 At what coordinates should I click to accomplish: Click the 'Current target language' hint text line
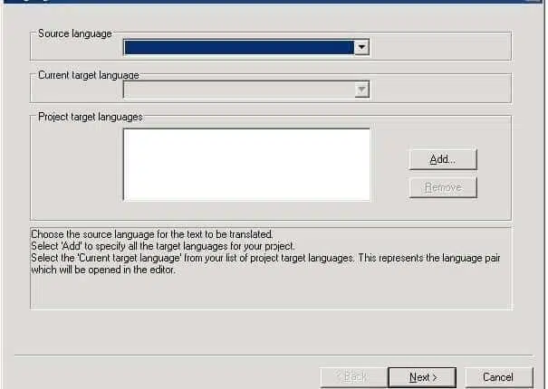click(265, 258)
